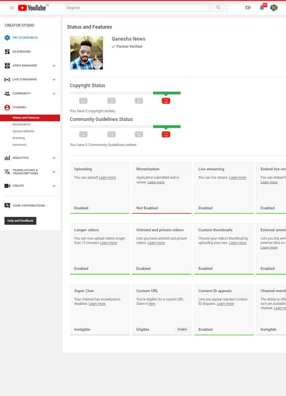Click the red smiley under Community Guidelines Status
286x396 pixels.
(x=166, y=134)
